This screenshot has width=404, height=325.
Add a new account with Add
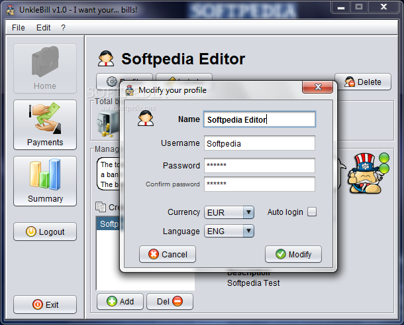120,301
